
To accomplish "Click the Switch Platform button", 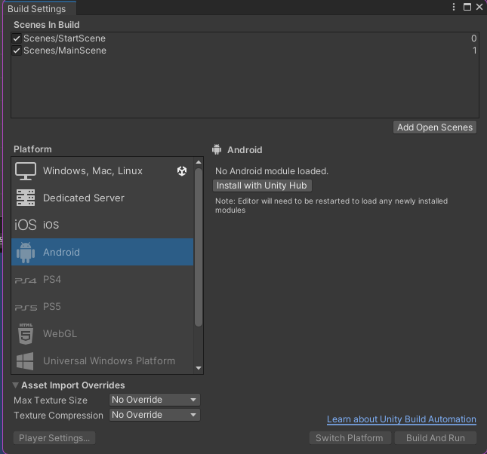I will click(350, 438).
